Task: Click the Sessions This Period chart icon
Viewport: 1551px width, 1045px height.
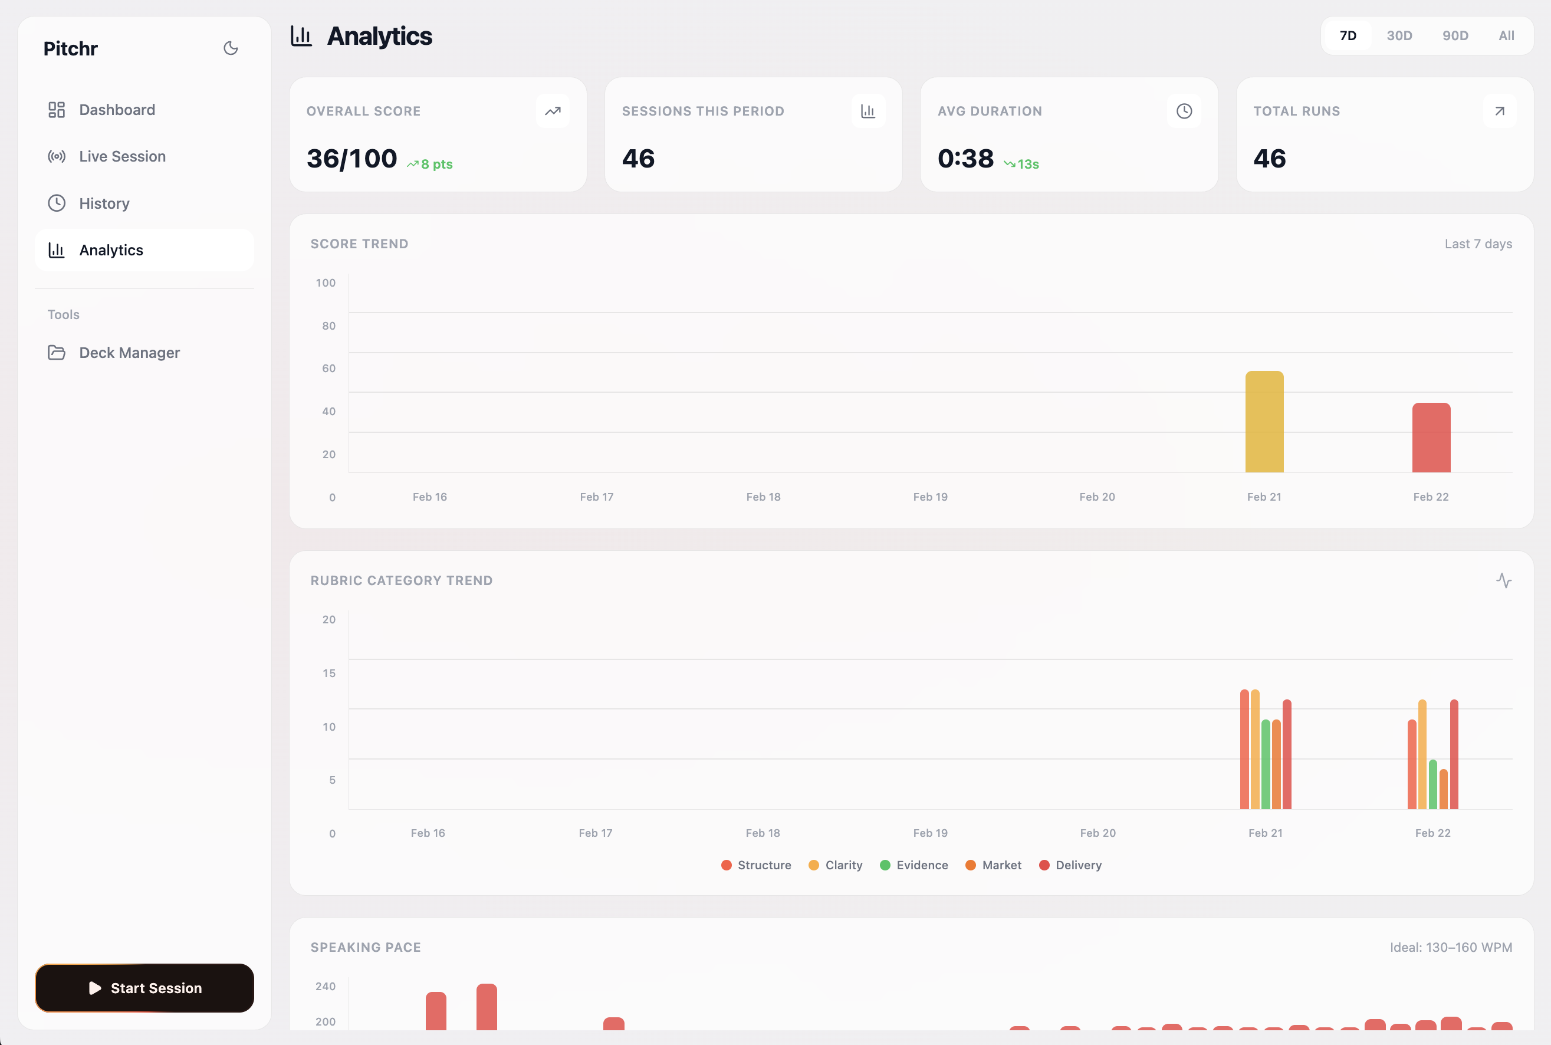Action: (868, 111)
